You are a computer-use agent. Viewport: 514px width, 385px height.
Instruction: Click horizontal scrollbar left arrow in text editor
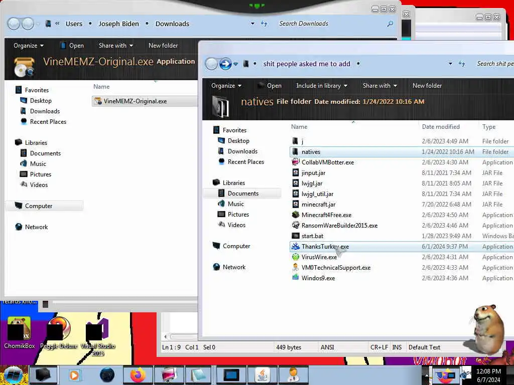[x=166, y=336]
